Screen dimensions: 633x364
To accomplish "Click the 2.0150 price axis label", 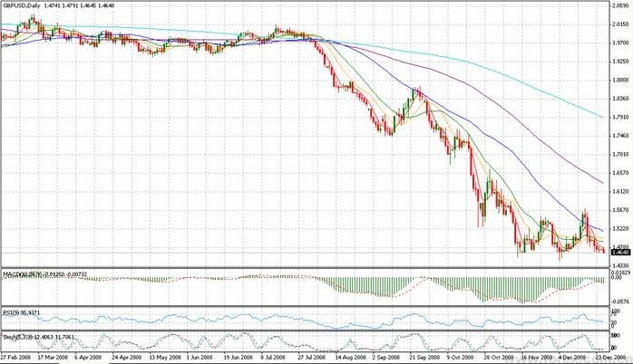I will tap(622, 24).
